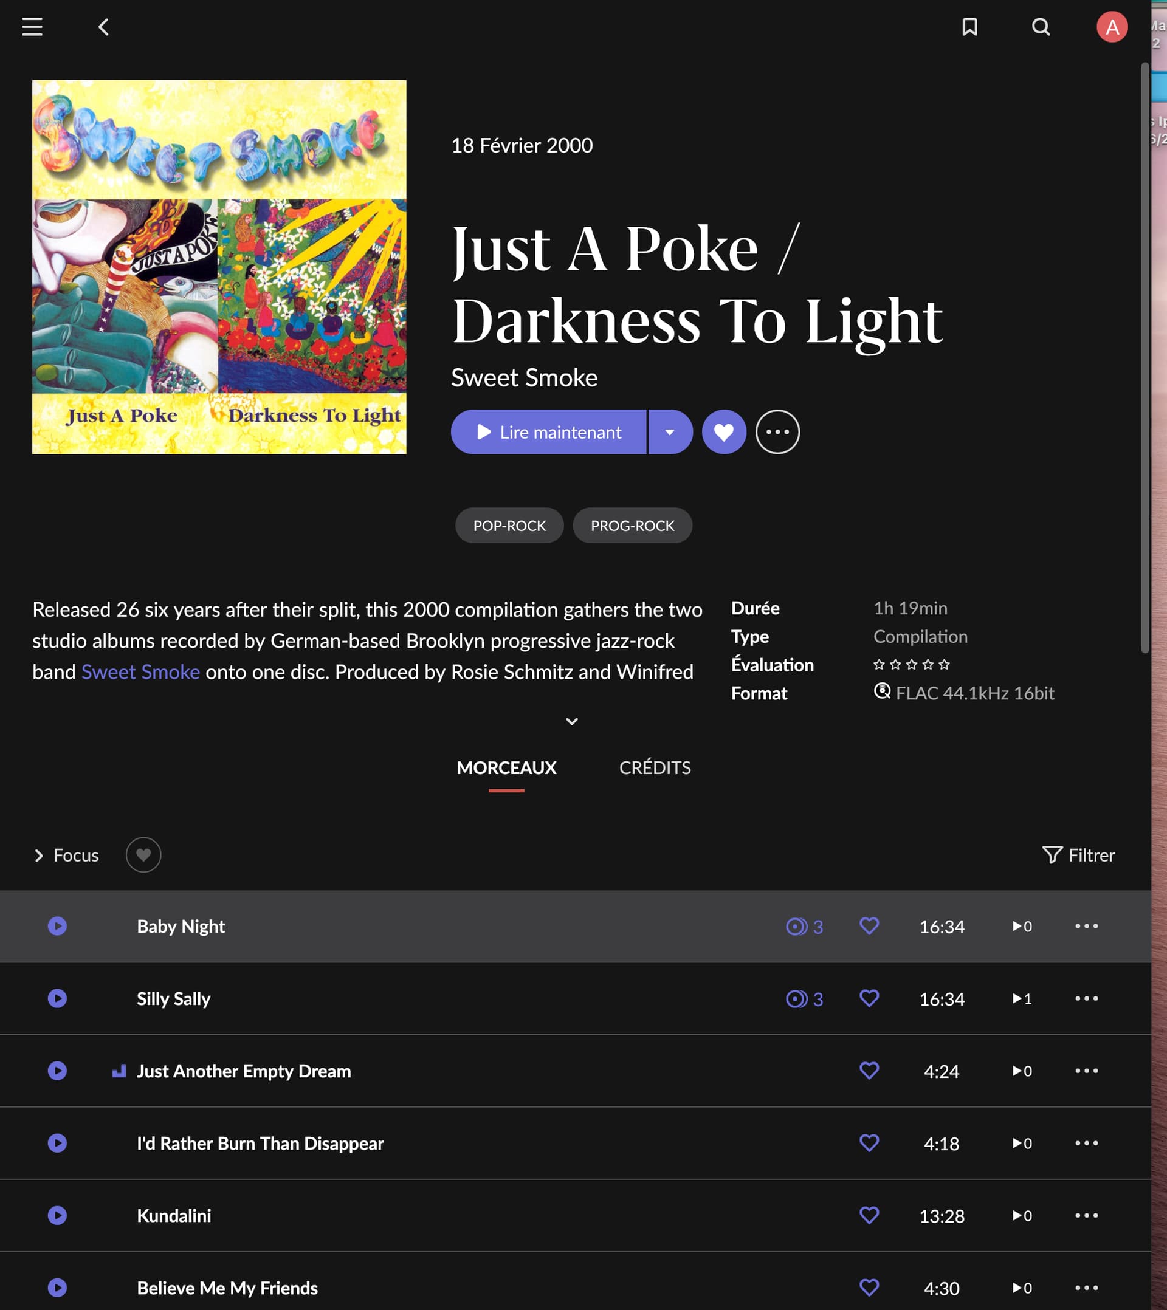Open the Sweet Smoke link in description

click(x=140, y=671)
